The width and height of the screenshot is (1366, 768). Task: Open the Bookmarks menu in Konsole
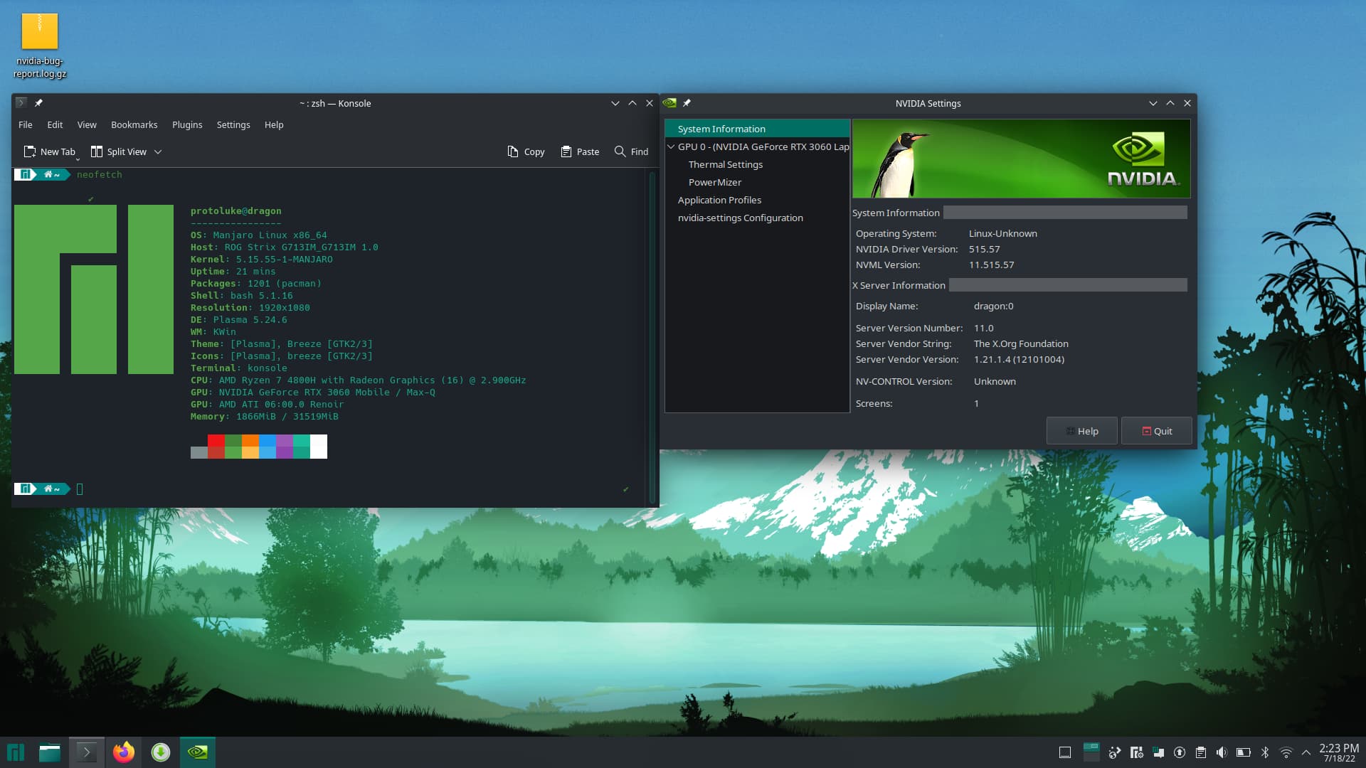(134, 124)
